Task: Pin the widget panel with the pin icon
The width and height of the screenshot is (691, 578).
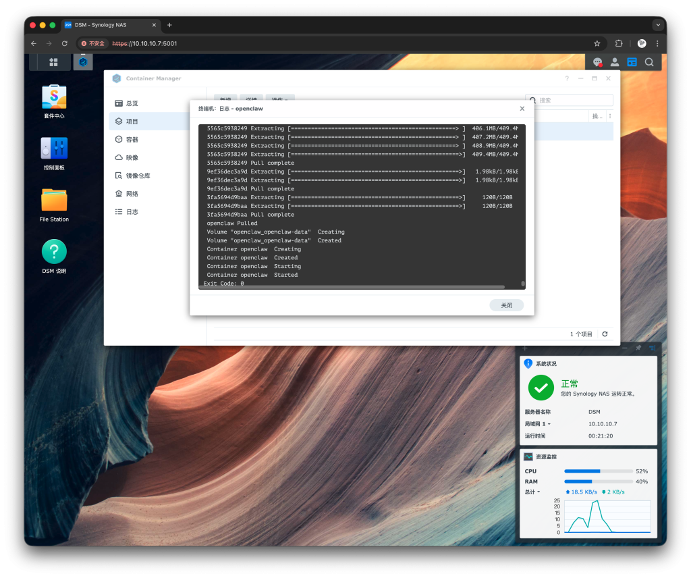Action: tap(638, 348)
